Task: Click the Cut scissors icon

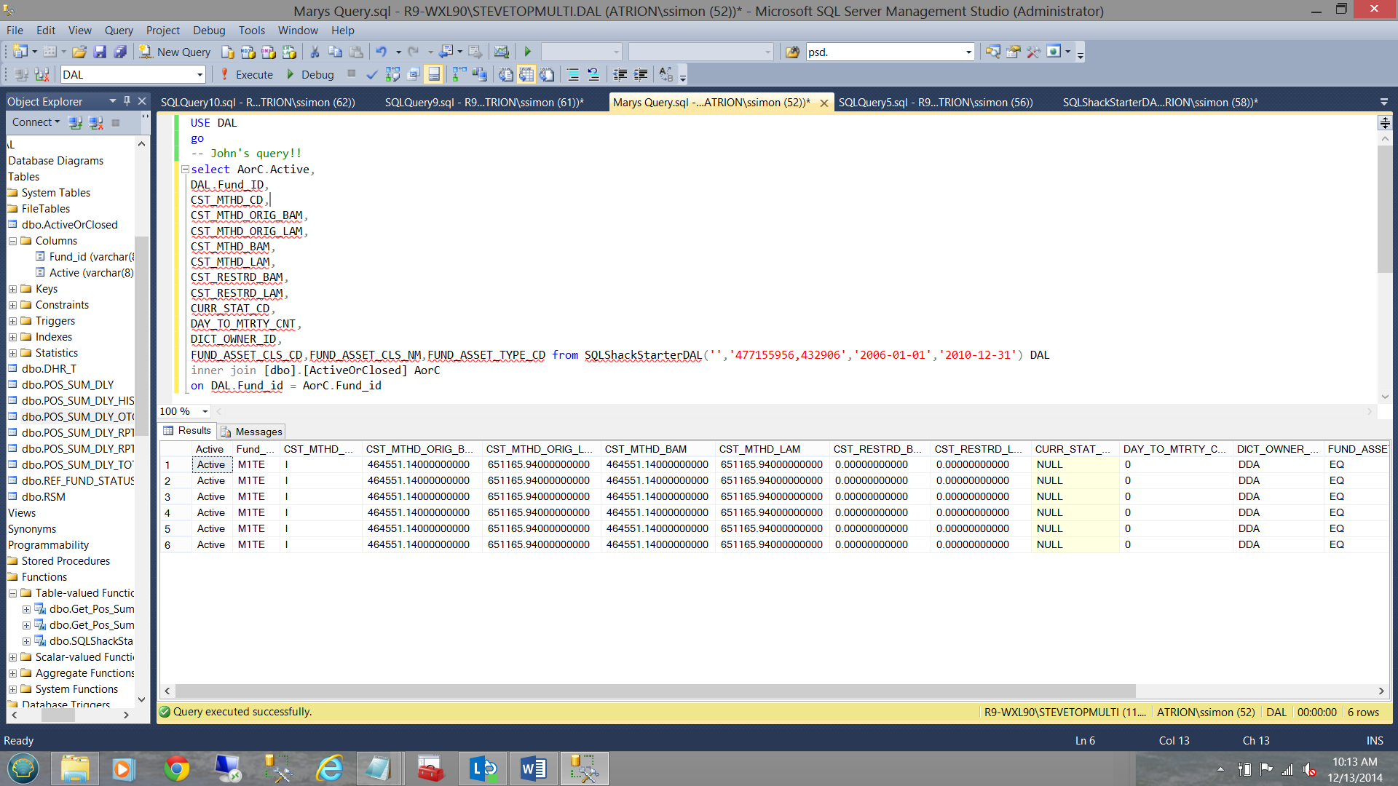Action: pos(315,52)
